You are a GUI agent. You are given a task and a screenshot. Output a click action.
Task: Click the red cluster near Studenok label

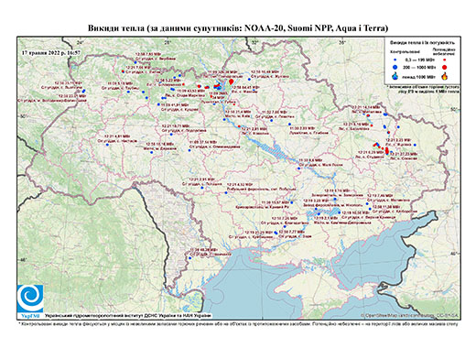point(387,150)
